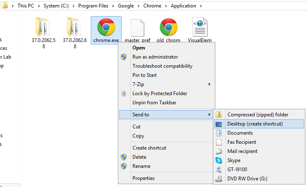Viewport: 307px width, 187px height.
Task: Click the DVD RW Drive disc icon
Action: (x=219, y=179)
